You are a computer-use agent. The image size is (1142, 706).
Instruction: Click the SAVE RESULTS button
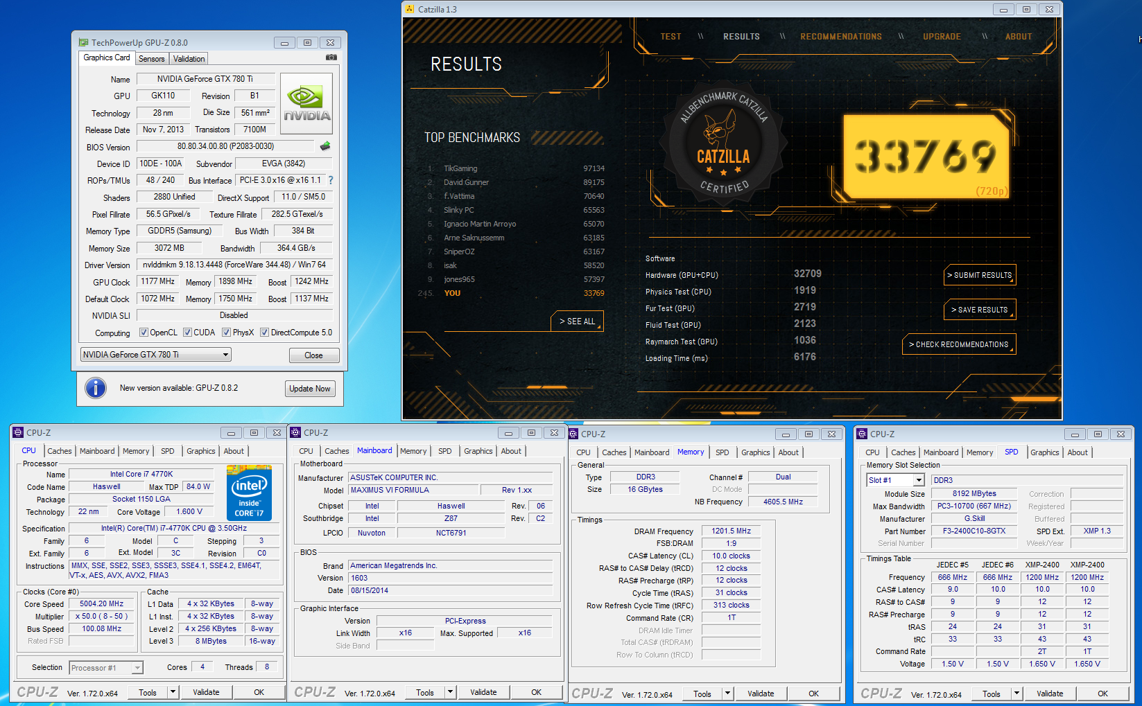coord(980,310)
